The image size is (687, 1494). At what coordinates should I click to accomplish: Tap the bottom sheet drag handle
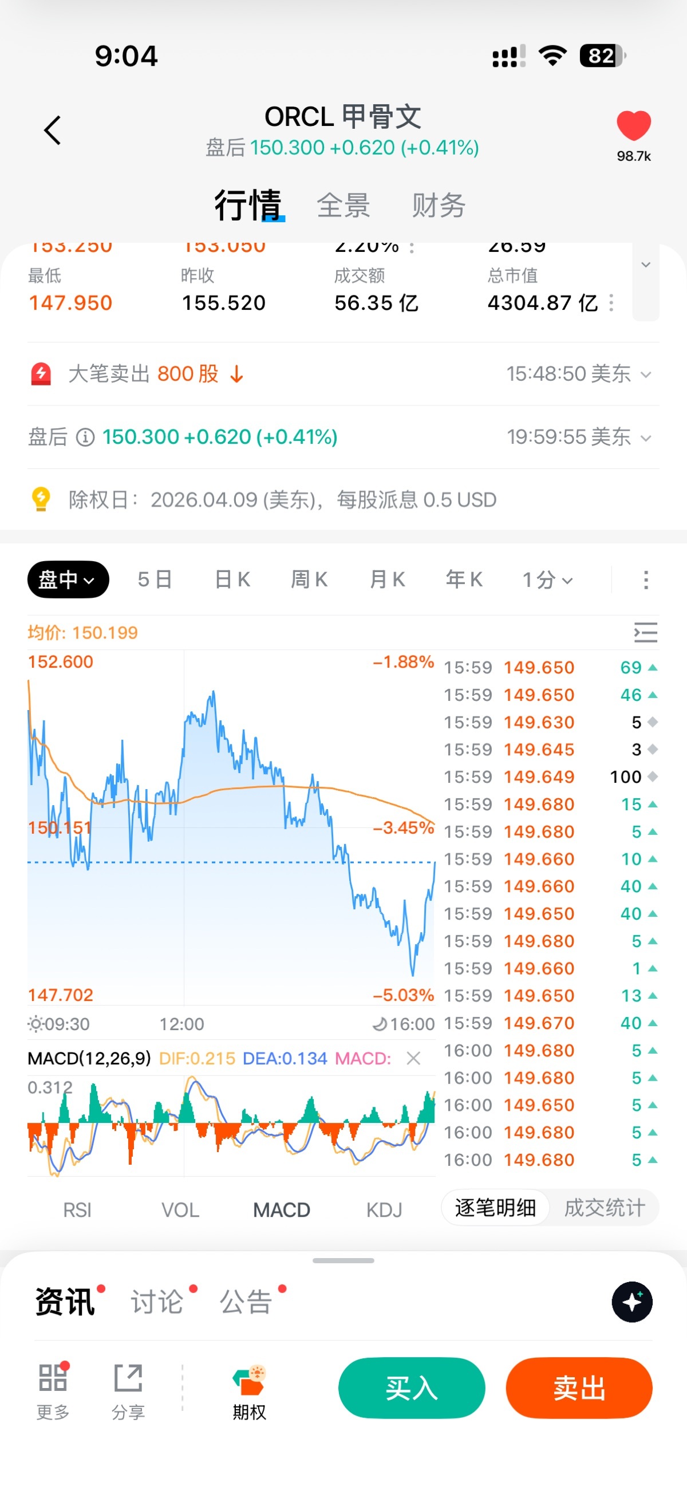(x=343, y=1260)
